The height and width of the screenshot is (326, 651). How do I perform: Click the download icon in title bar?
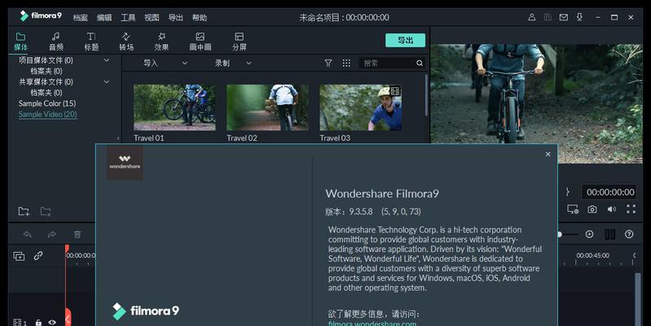(579, 17)
